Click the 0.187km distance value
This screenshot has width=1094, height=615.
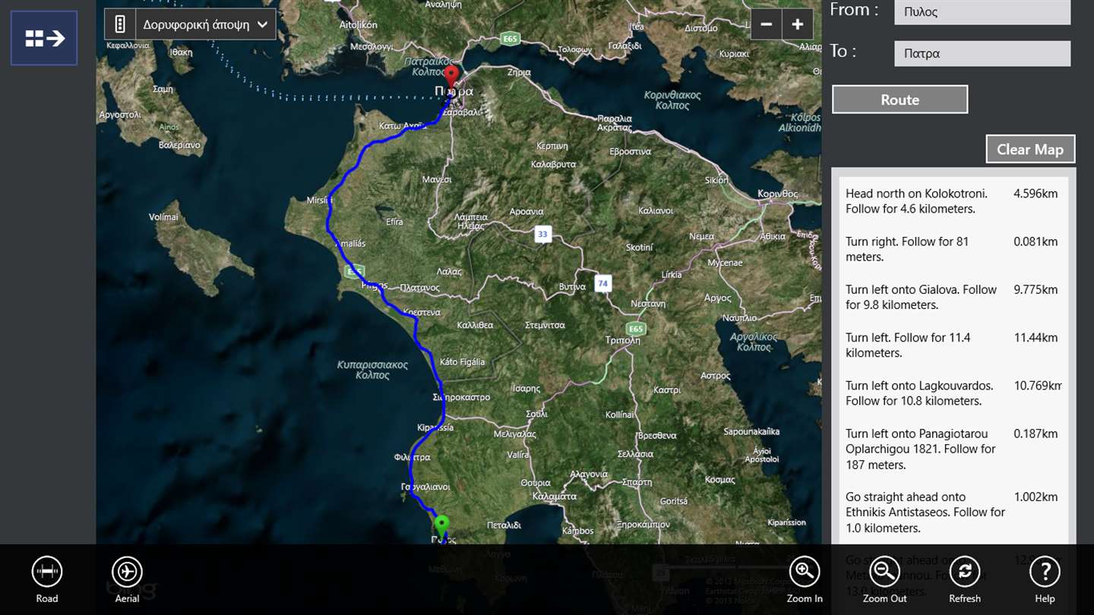click(1036, 434)
